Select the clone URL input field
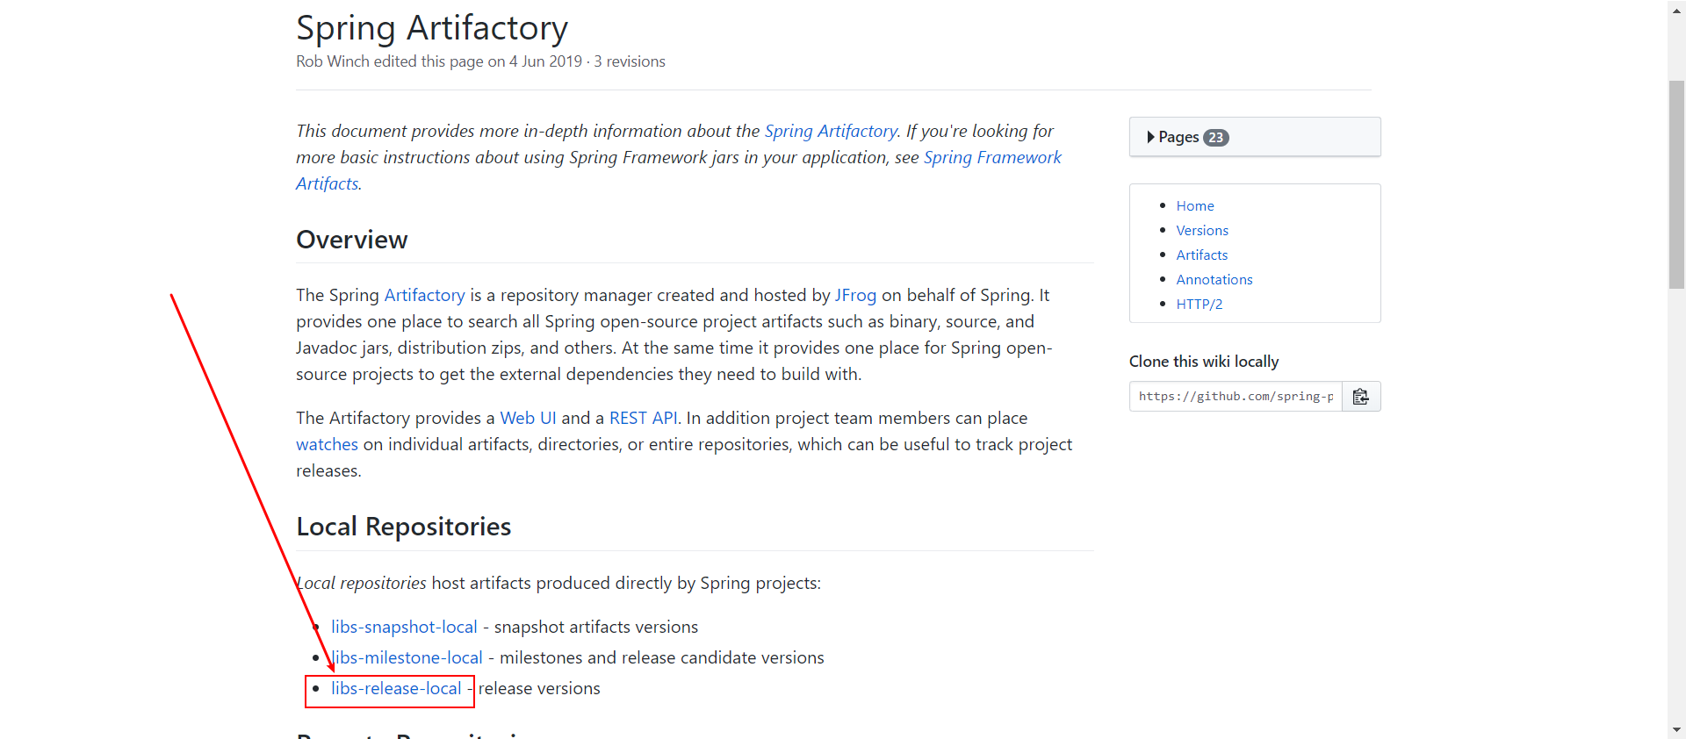 [x=1236, y=397]
